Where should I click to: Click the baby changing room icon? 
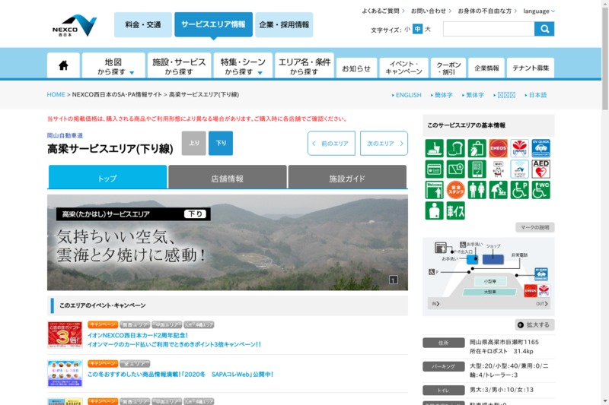pyautogui.click(x=498, y=190)
